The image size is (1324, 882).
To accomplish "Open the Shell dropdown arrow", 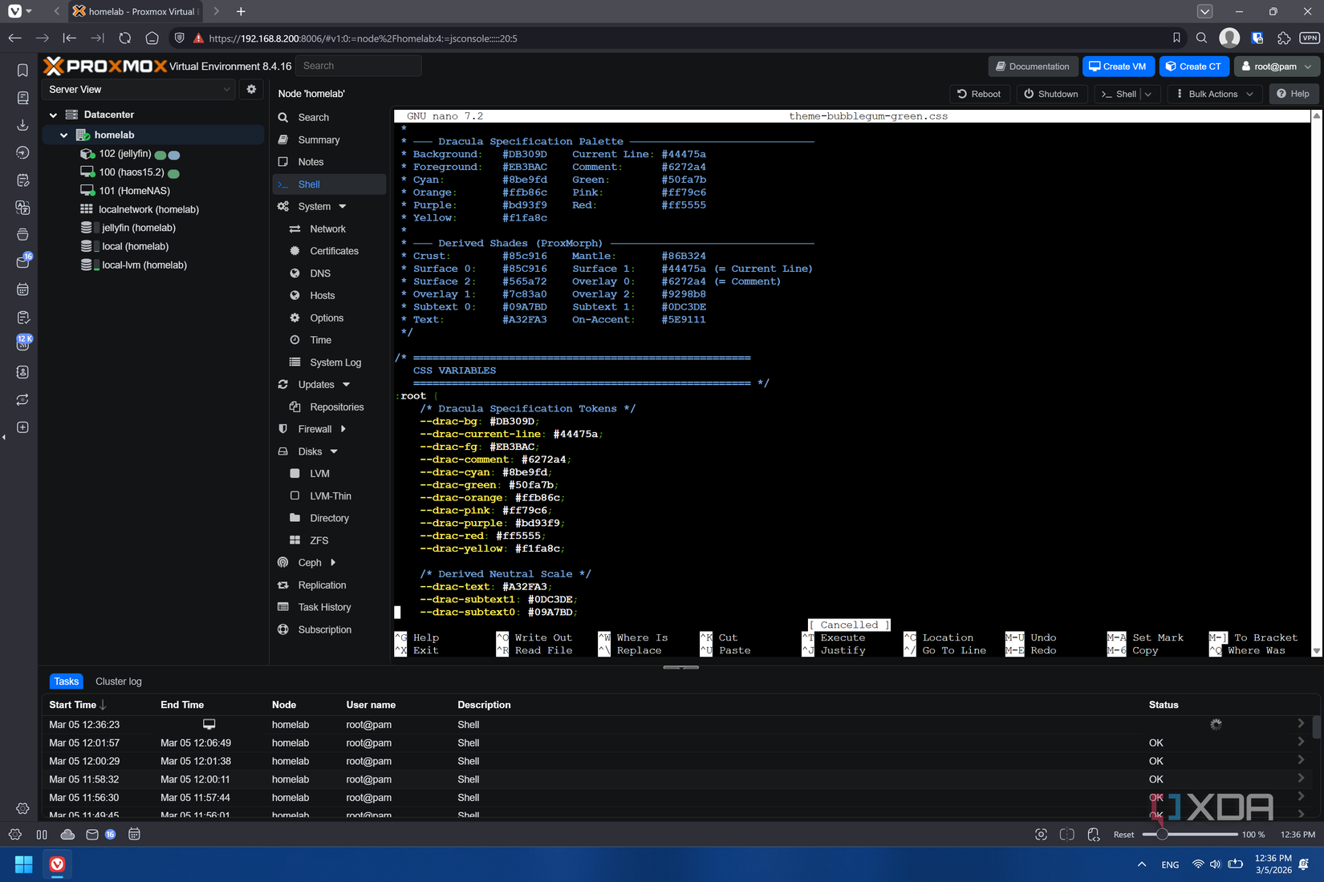I will pyautogui.click(x=1148, y=94).
